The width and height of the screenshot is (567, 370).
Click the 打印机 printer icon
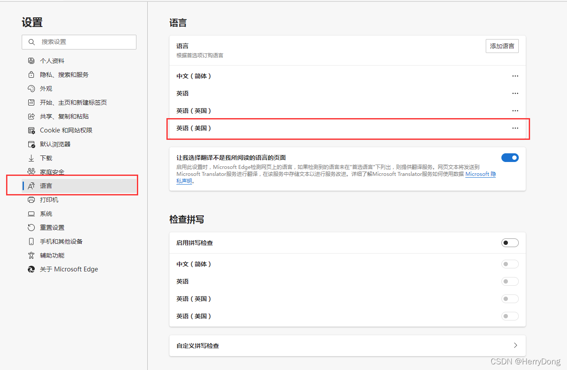(x=31, y=200)
